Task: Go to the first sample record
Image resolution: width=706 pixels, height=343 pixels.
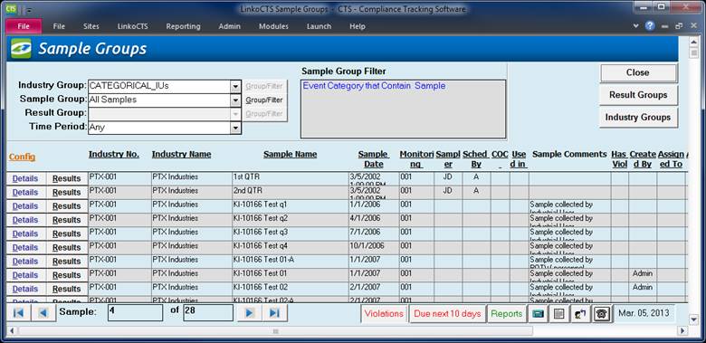Action: [x=18, y=313]
